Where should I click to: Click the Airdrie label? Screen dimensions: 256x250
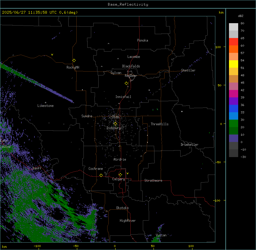[120, 159]
